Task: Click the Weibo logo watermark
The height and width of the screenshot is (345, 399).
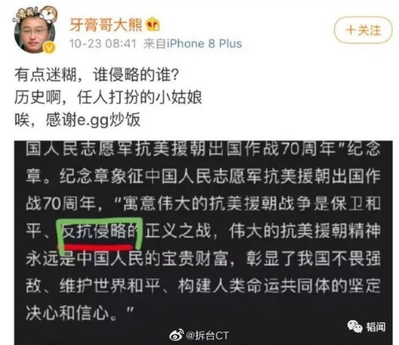Action: tap(177, 334)
